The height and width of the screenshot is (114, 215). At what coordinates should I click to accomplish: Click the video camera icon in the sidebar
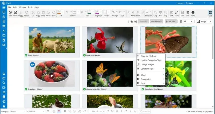[4, 45]
